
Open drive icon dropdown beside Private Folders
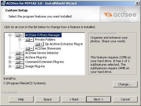[29, 40]
